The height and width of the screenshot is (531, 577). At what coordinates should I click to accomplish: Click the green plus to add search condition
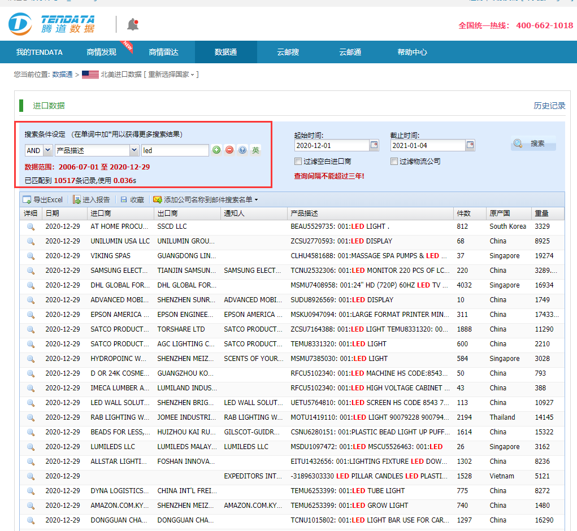click(216, 150)
